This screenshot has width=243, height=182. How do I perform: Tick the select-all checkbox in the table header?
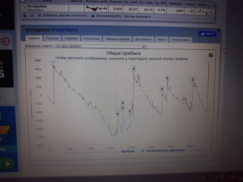click(x=23, y=1)
